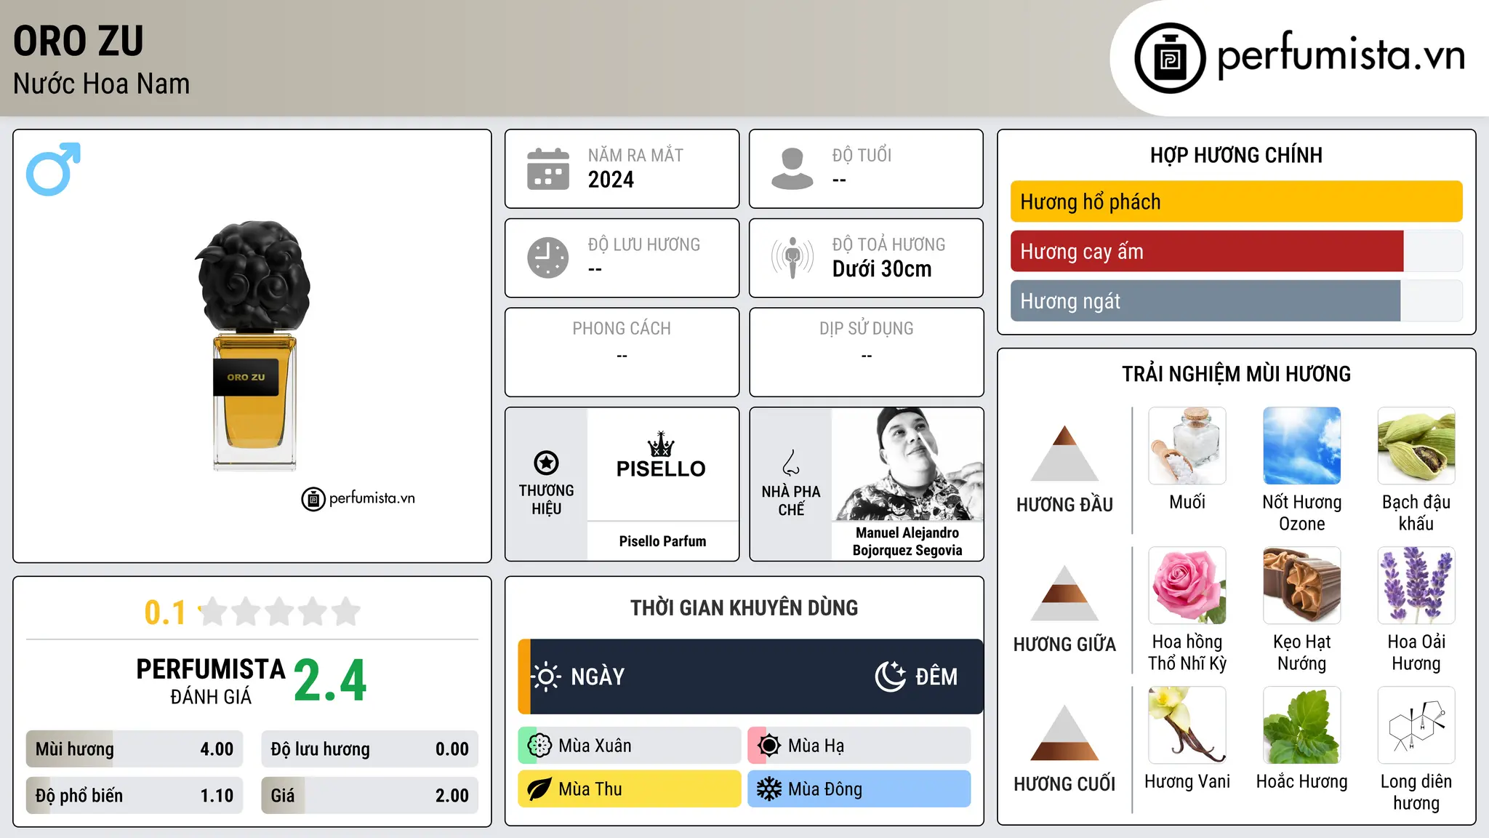Select the Kẹo Hạt Nướng praline image

coord(1301,586)
